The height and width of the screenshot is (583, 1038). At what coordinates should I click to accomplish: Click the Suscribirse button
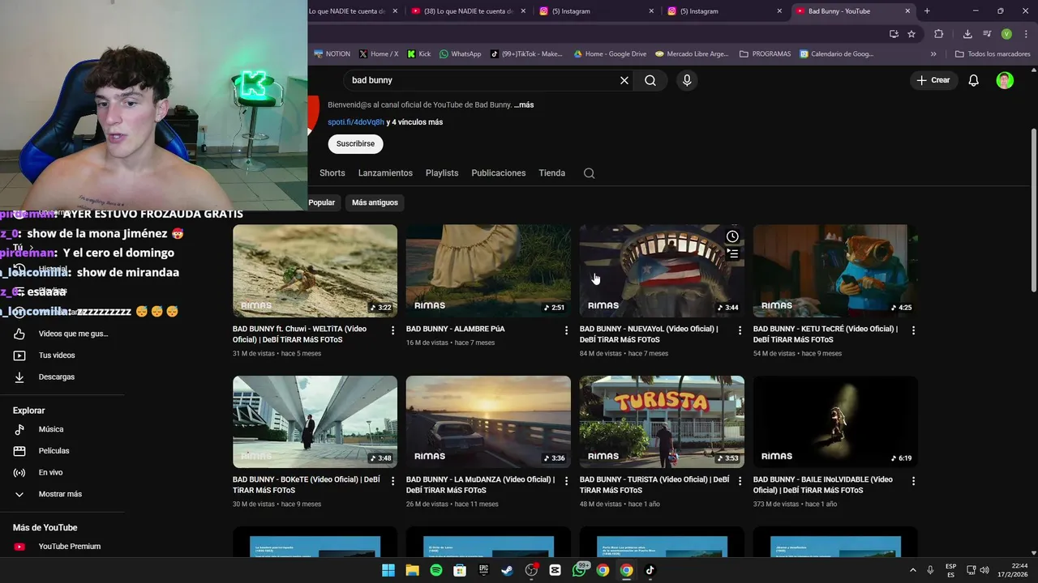355,144
